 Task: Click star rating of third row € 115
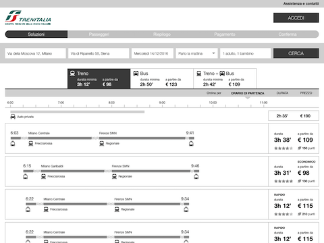(283, 214)
